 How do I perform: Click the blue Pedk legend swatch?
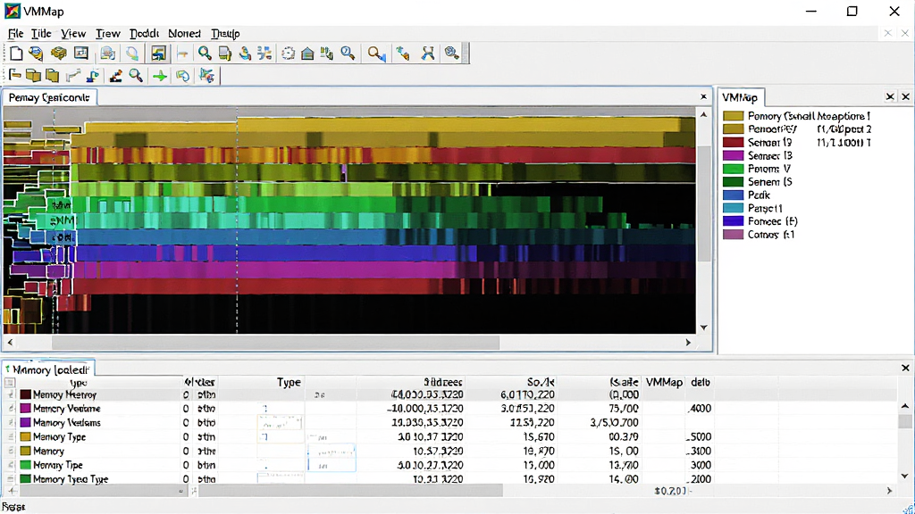(x=733, y=195)
